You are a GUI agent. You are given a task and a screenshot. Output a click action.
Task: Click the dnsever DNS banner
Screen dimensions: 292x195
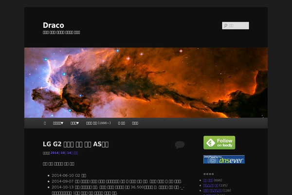click(224, 159)
